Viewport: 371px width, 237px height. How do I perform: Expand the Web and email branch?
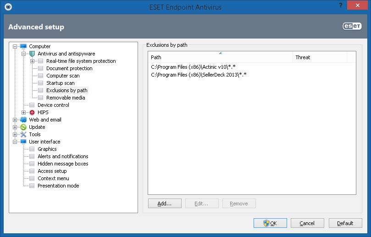(15, 120)
